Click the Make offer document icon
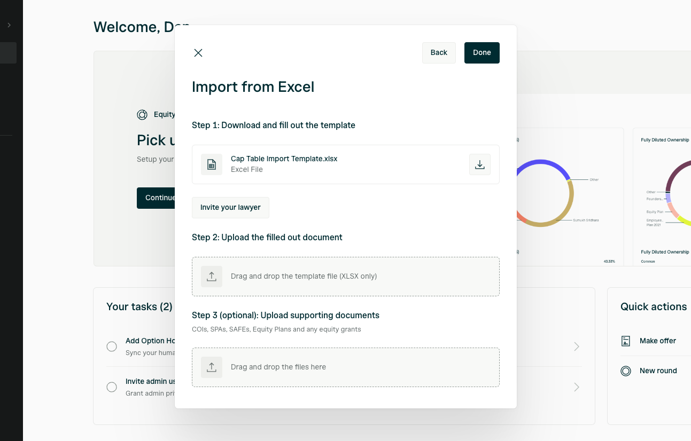Screen dimensions: 691x441 [626, 341]
